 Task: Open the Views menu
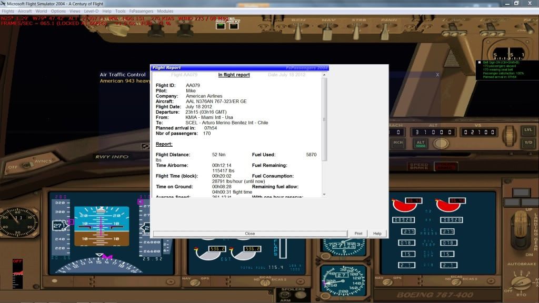coord(75,11)
